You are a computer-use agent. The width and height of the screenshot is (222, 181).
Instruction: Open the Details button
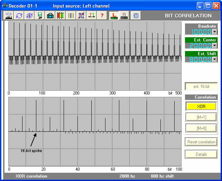201,154
